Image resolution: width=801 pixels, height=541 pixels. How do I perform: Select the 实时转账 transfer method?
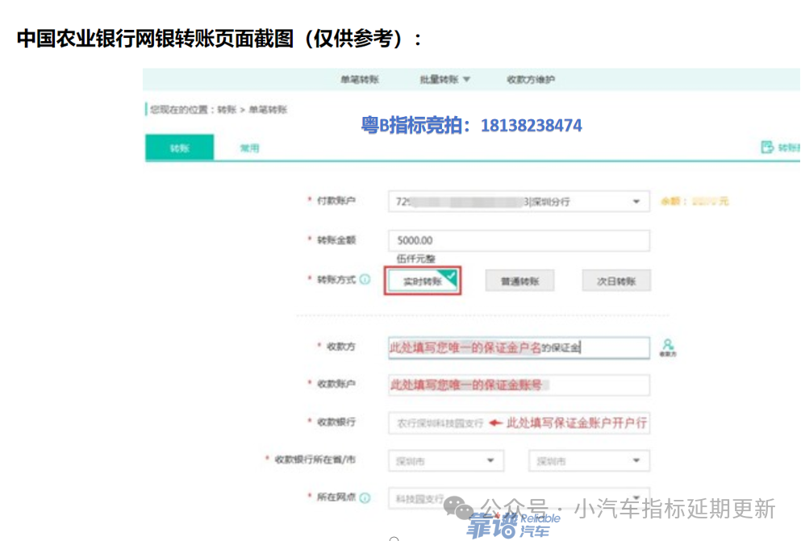pyautogui.click(x=423, y=281)
